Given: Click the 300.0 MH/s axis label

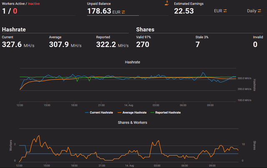Looking at the screenshot, I should pos(244,78).
